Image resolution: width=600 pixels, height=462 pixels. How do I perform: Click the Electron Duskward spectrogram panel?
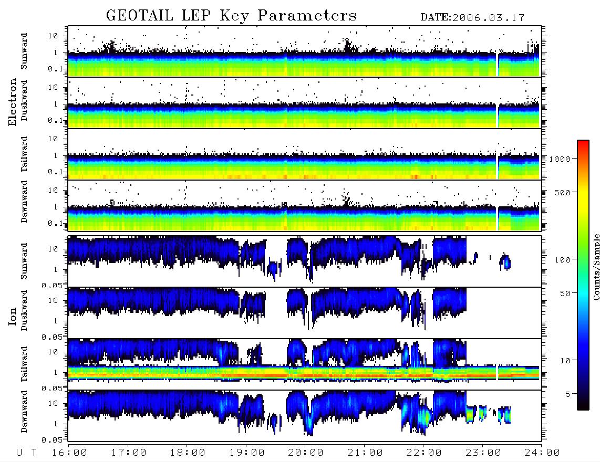pyautogui.click(x=305, y=102)
